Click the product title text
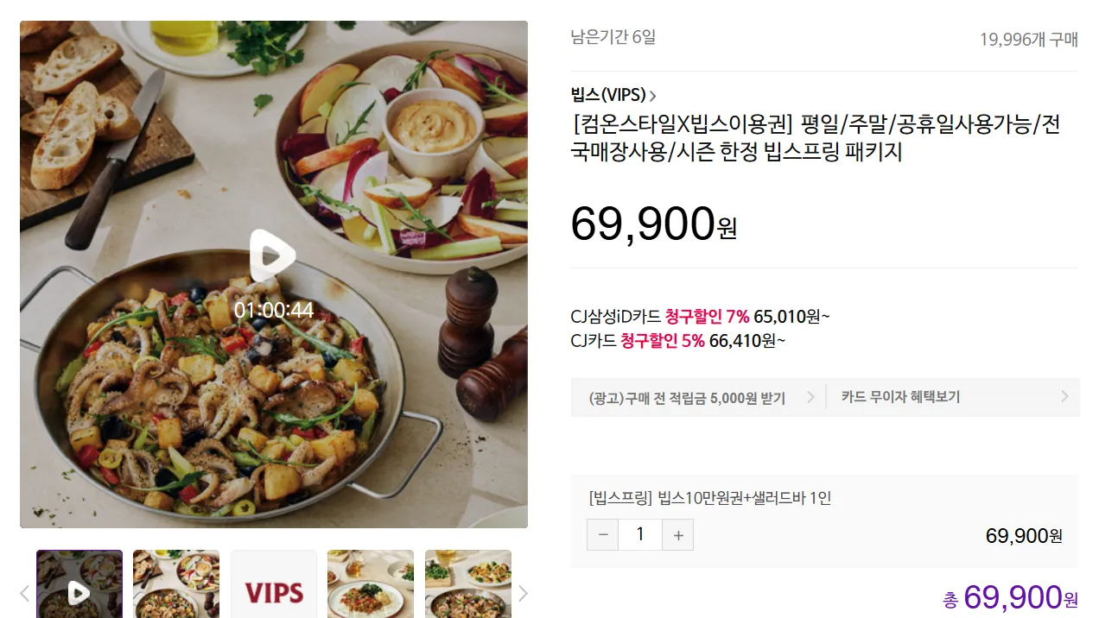The height and width of the screenshot is (618, 1099). [x=816, y=139]
